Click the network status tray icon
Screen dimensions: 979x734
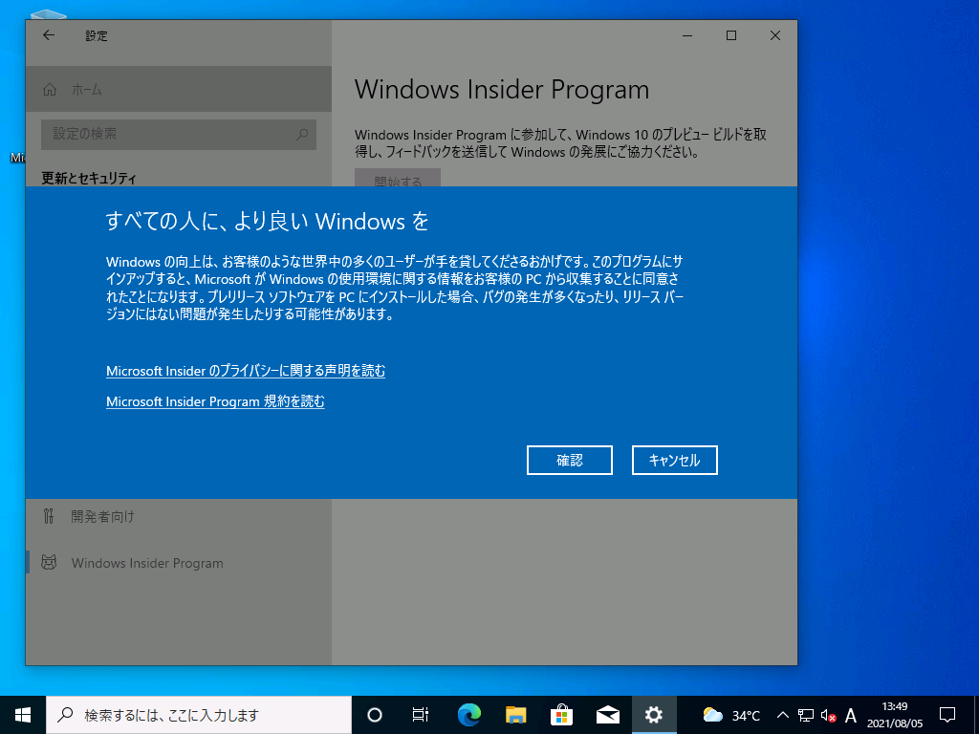point(805,715)
